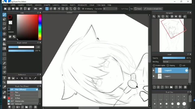Click the Redo arrow in the toolbar
The height and width of the screenshot is (109, 195).
point(40,9)
